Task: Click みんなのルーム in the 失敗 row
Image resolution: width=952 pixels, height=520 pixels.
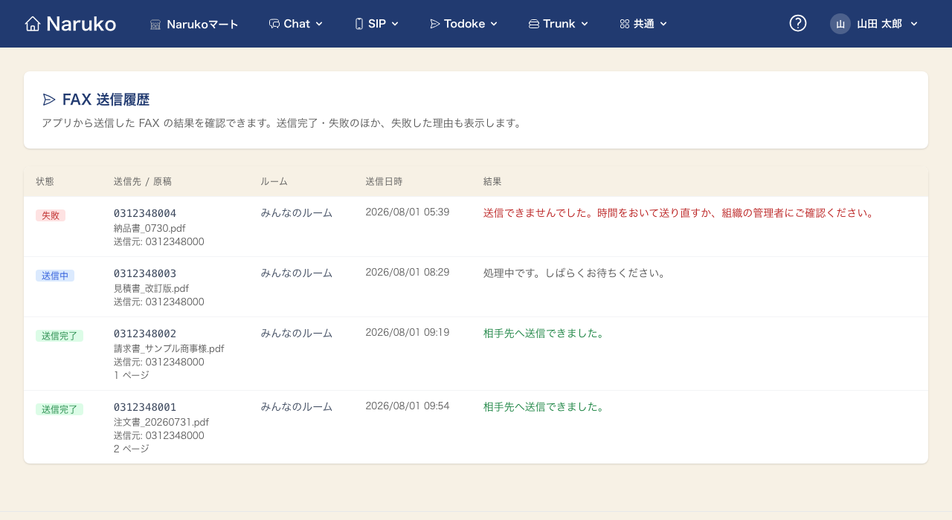Action: [x=296, y=212]
